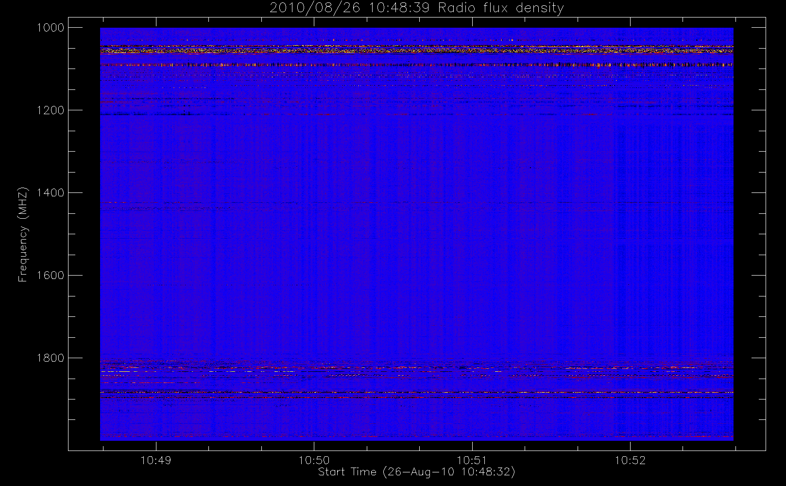The width and height of the screenshot is (786, 486).
Task: Click the 1400 frequency tick label
Action: (51, 193)
